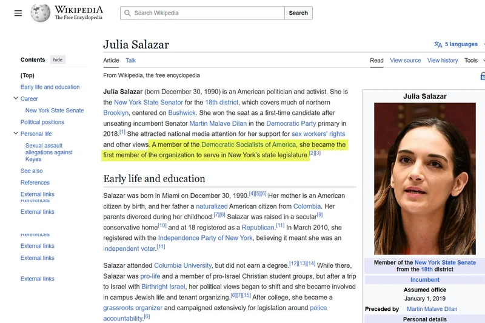This screenshot has height=323, width=485.
Task: Open the Republican link
Action: click(x=258, y=227)
